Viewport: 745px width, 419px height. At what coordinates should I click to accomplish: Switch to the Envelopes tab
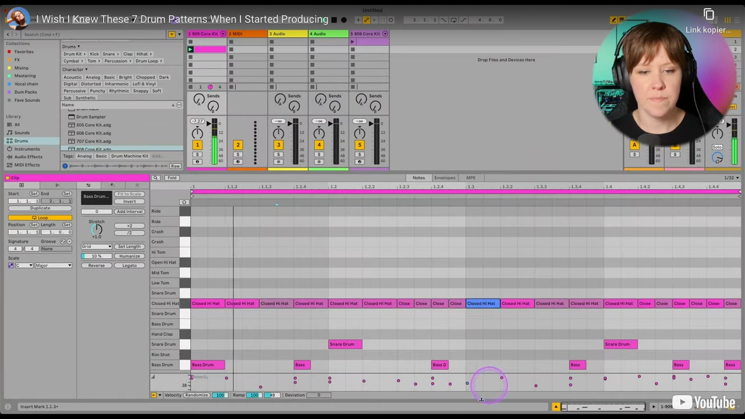pos(445,177)
